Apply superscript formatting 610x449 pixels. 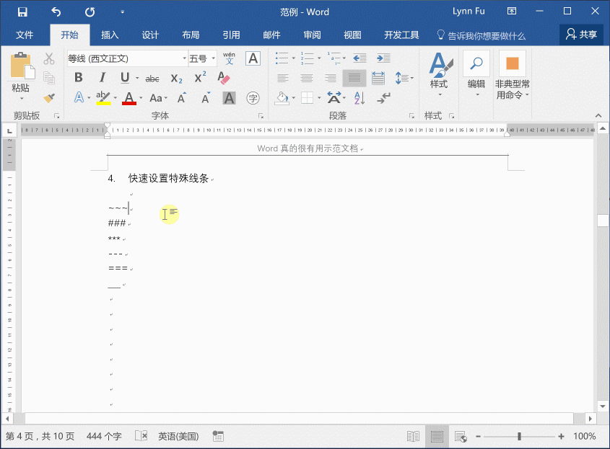[199, 77]
